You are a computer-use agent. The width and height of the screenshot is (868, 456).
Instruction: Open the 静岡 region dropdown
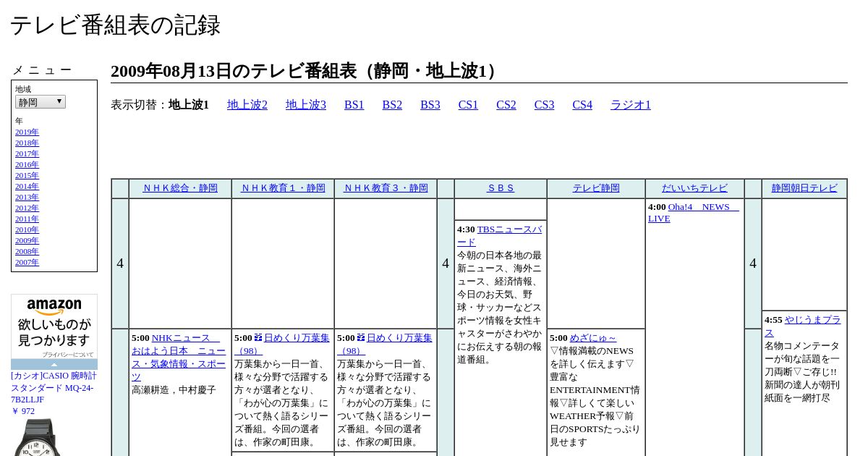tap(41, 102)
